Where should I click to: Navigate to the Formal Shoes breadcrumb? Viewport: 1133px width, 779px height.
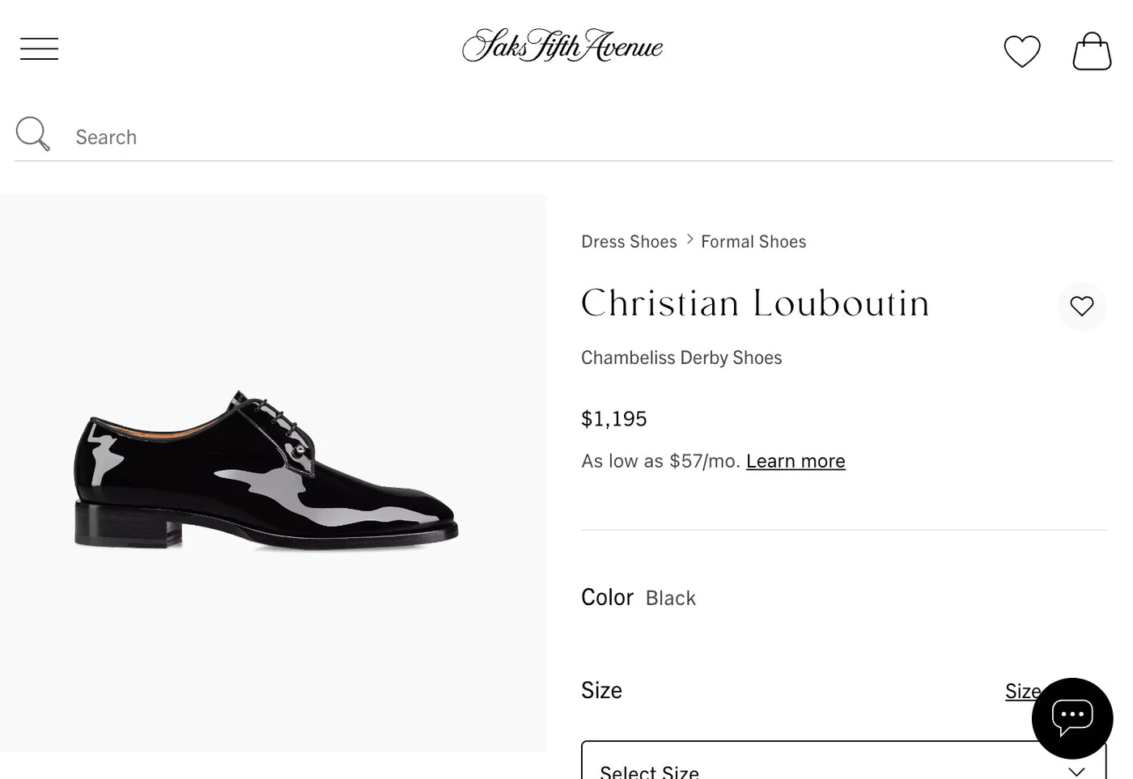[x=753, y=241]
